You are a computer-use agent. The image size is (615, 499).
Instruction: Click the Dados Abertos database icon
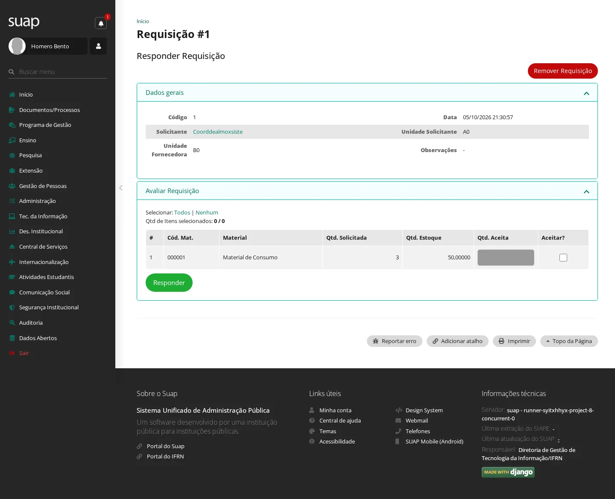pyautogui.click(x=12, y=338)
